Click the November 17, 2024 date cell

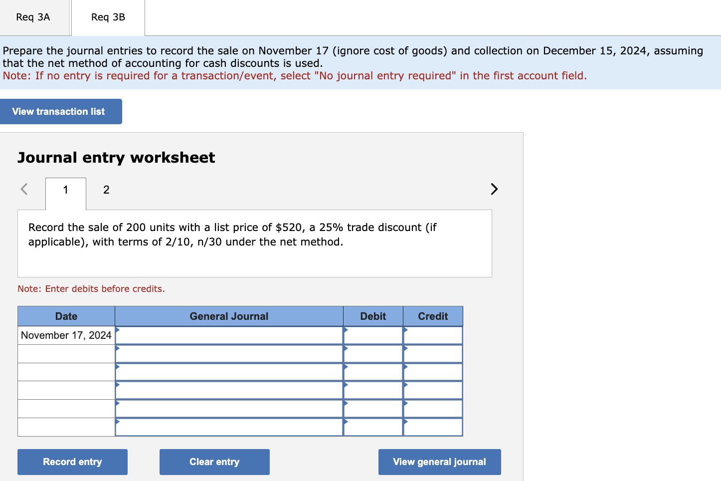(x=65, y=335)
